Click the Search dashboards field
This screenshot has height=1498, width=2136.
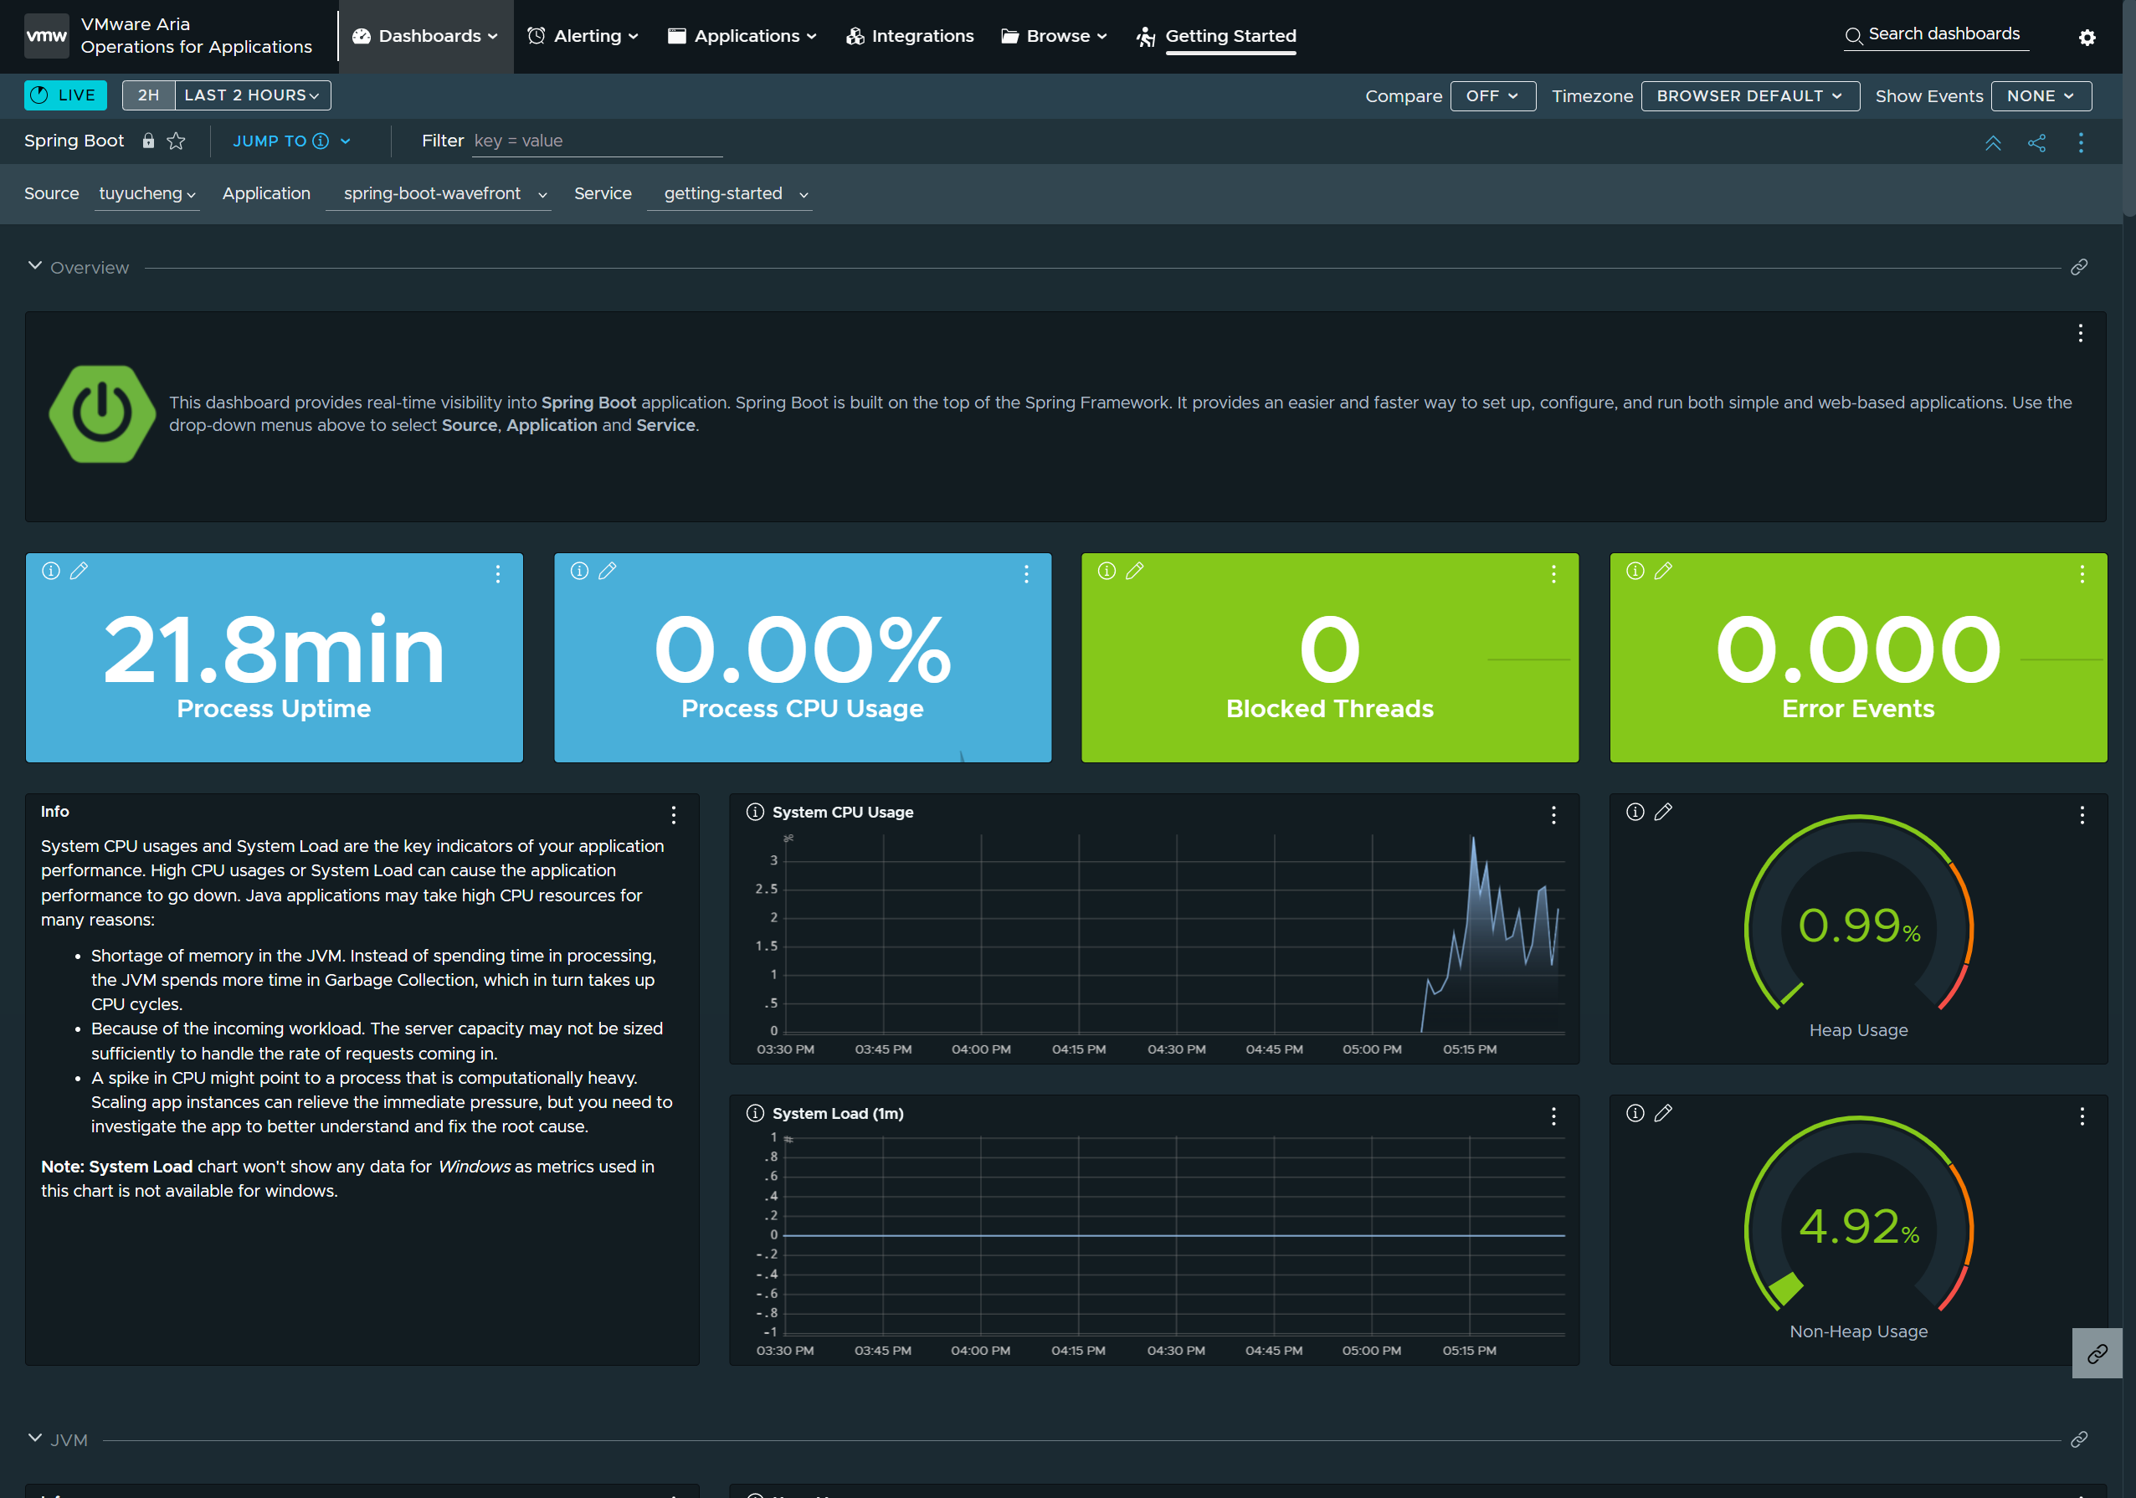1935,34
